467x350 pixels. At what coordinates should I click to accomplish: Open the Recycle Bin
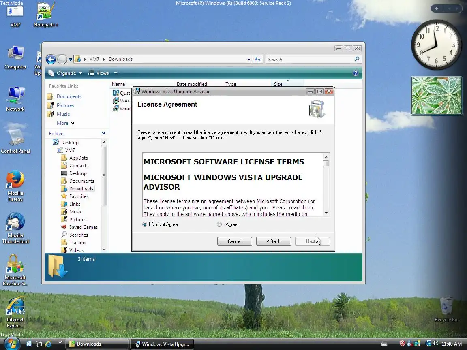coord(446,309)
